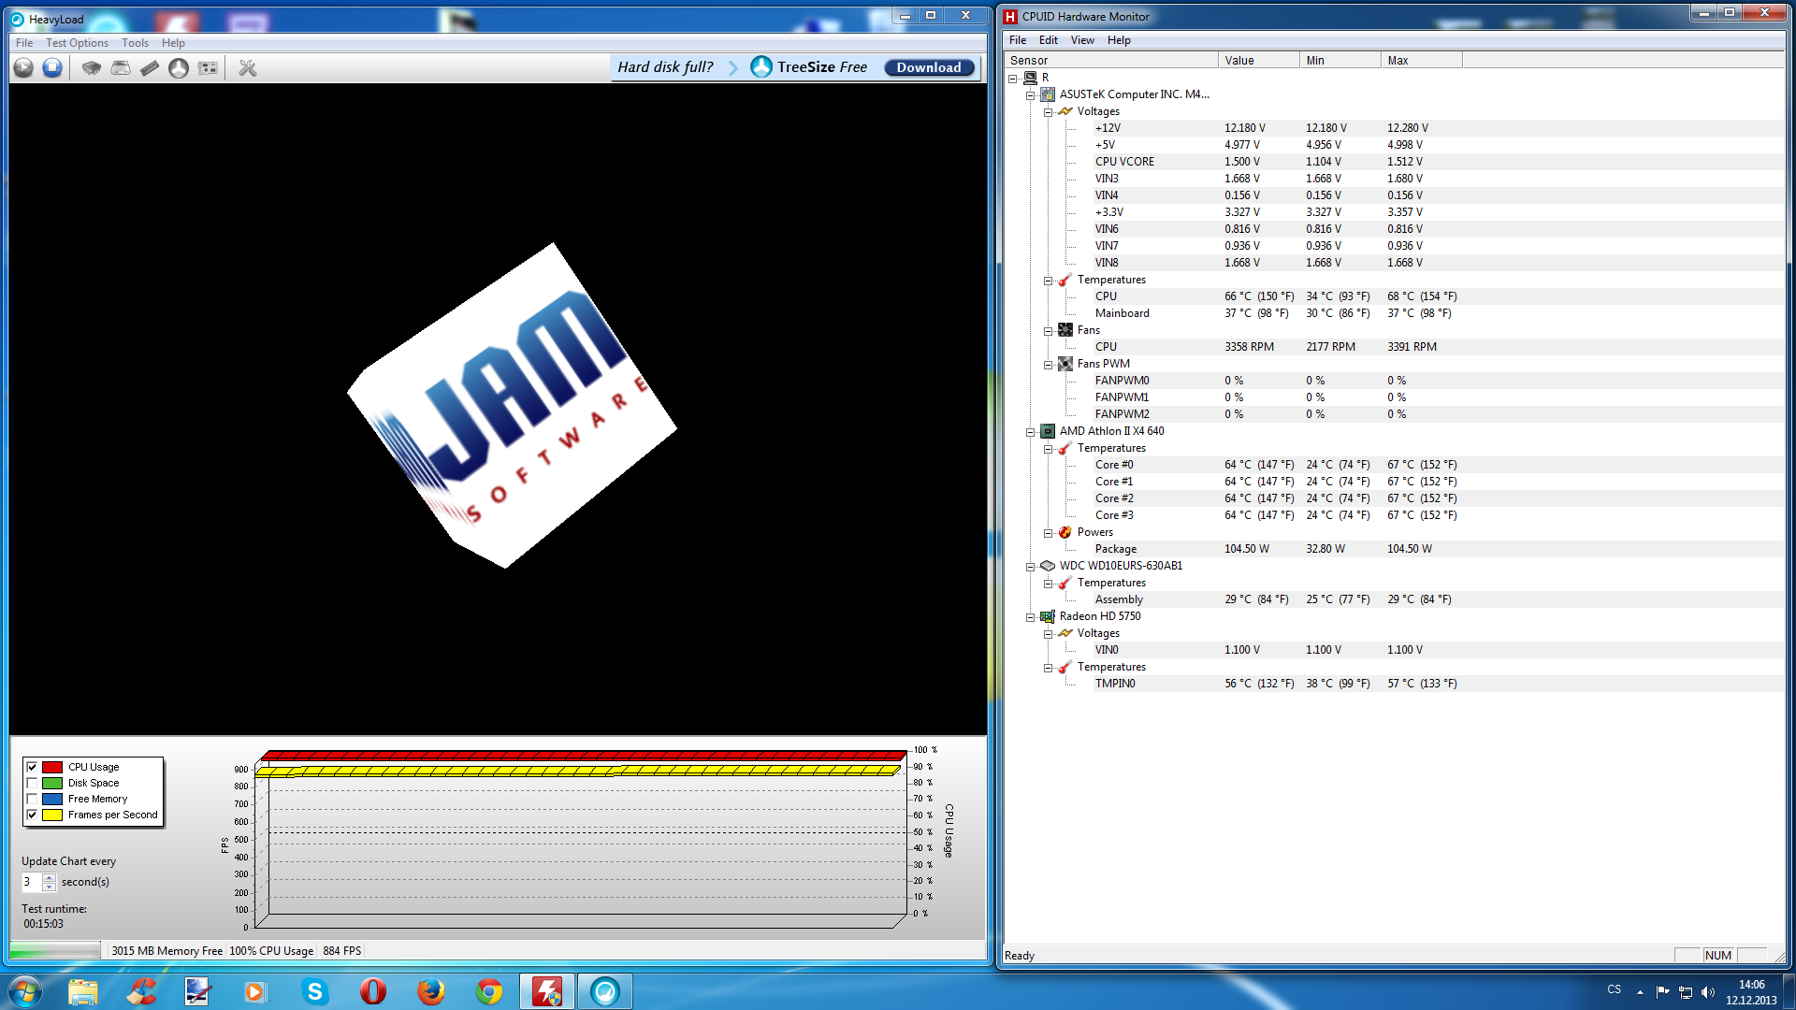Click the red CPU Usage color swatch

coord(52,767)
